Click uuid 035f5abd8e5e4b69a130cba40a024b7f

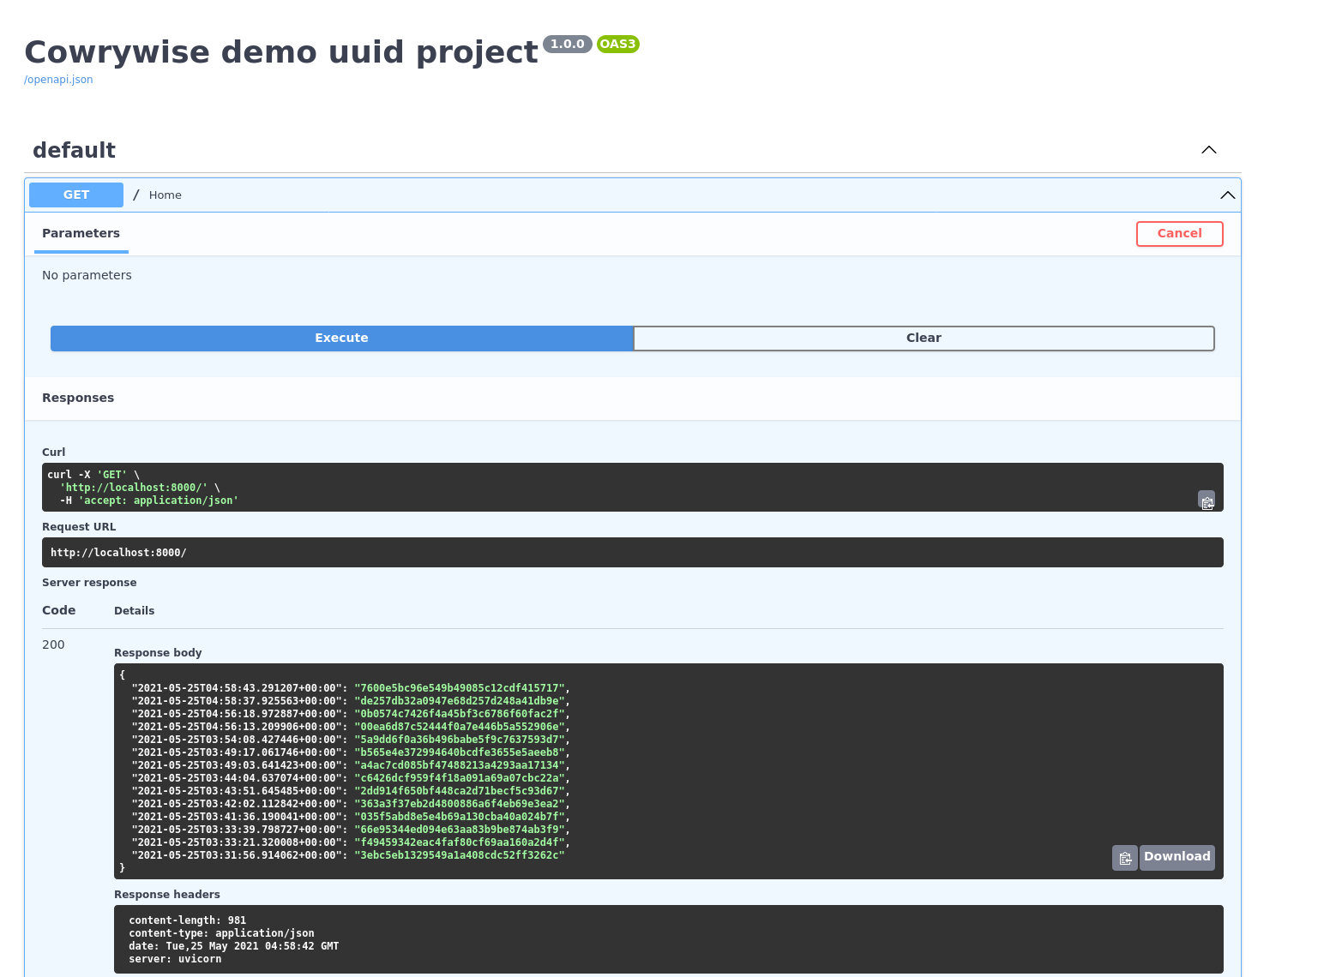point(460,817)
